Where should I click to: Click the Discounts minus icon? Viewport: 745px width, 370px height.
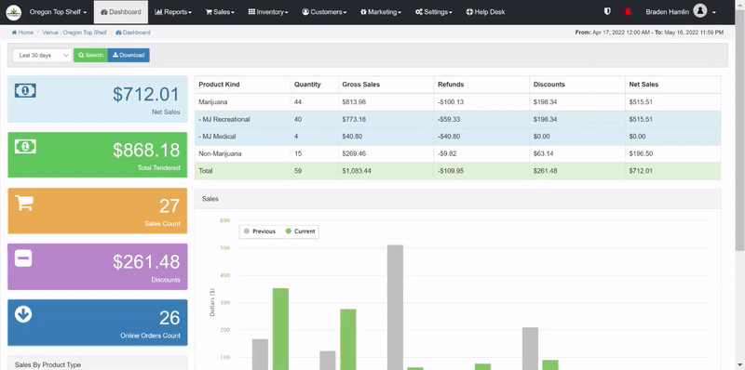pos(23,259)
